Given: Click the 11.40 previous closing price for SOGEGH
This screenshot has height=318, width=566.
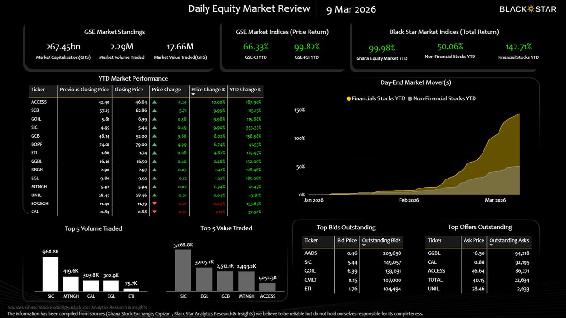Looking at the screenshot, I should [104, 204].
